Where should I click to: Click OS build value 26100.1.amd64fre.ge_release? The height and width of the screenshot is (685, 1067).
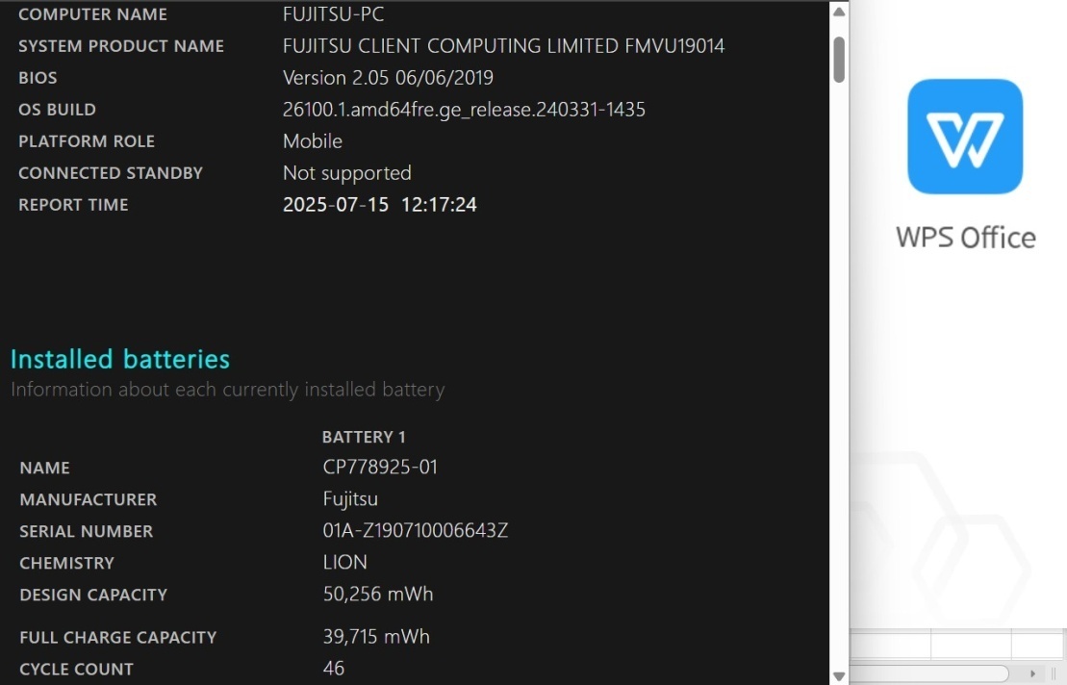pyautogui.click(x=464, y=110)
